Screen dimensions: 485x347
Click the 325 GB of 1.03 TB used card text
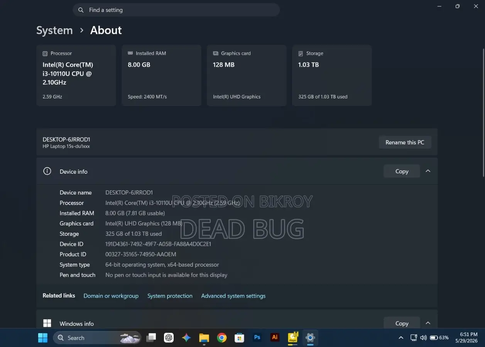point(323,97)
